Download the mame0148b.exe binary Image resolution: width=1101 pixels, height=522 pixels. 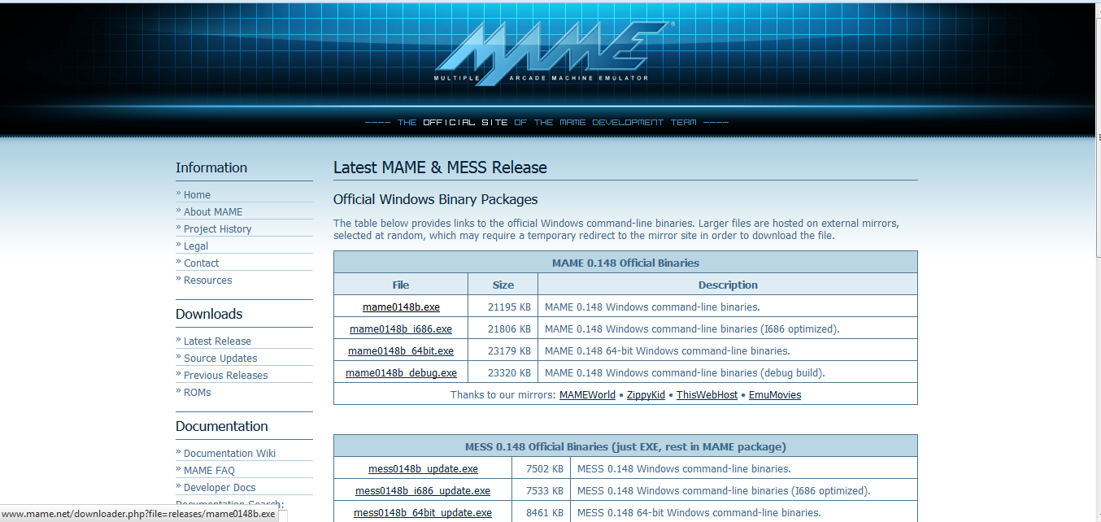tap(400, 307)
